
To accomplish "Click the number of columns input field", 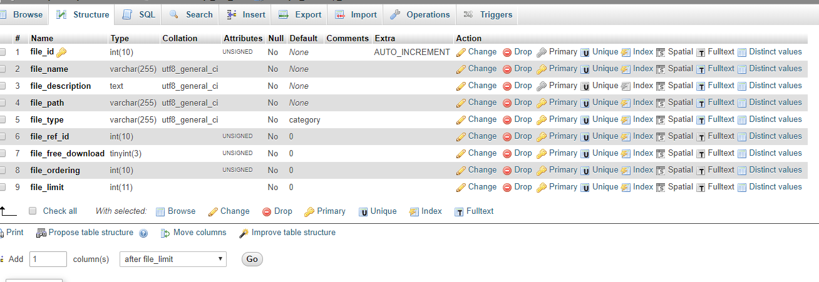I will point(48,259).
